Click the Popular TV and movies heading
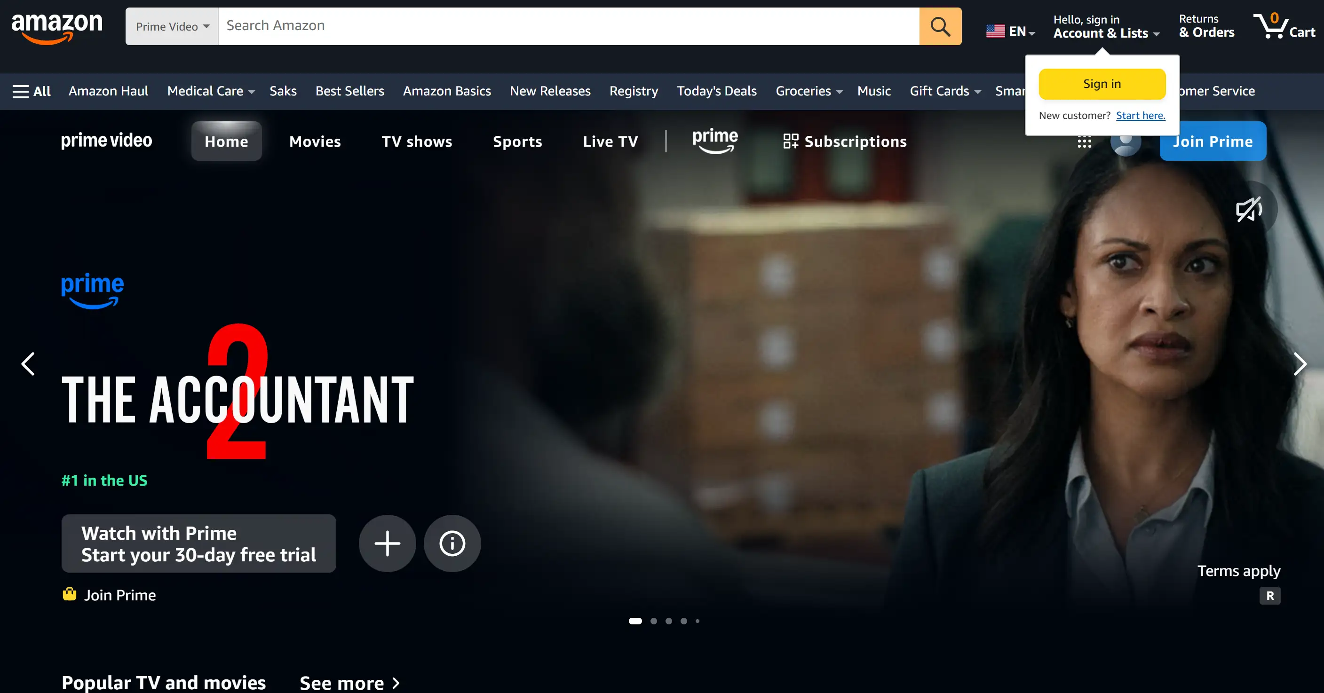Viewport: 1324px width, 693px height. (x=164, y=683)
